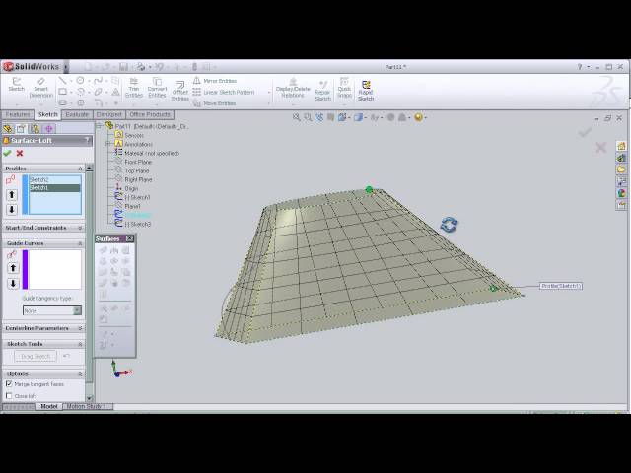Open Guide tangency type dropdown
The image size is (631, 473).
tap(77, 311)
